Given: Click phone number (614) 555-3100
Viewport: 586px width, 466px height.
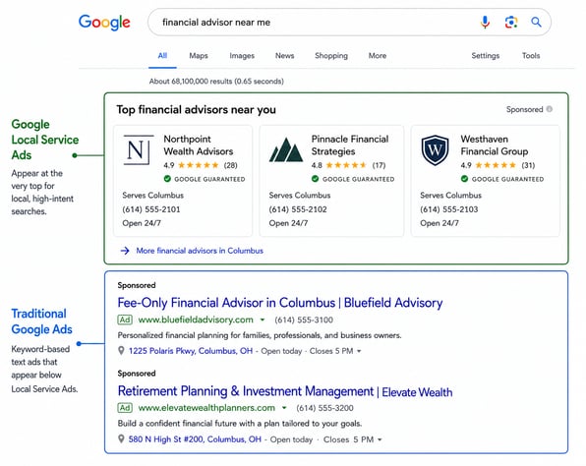Looking at the screenshot, I should (304, 320).
